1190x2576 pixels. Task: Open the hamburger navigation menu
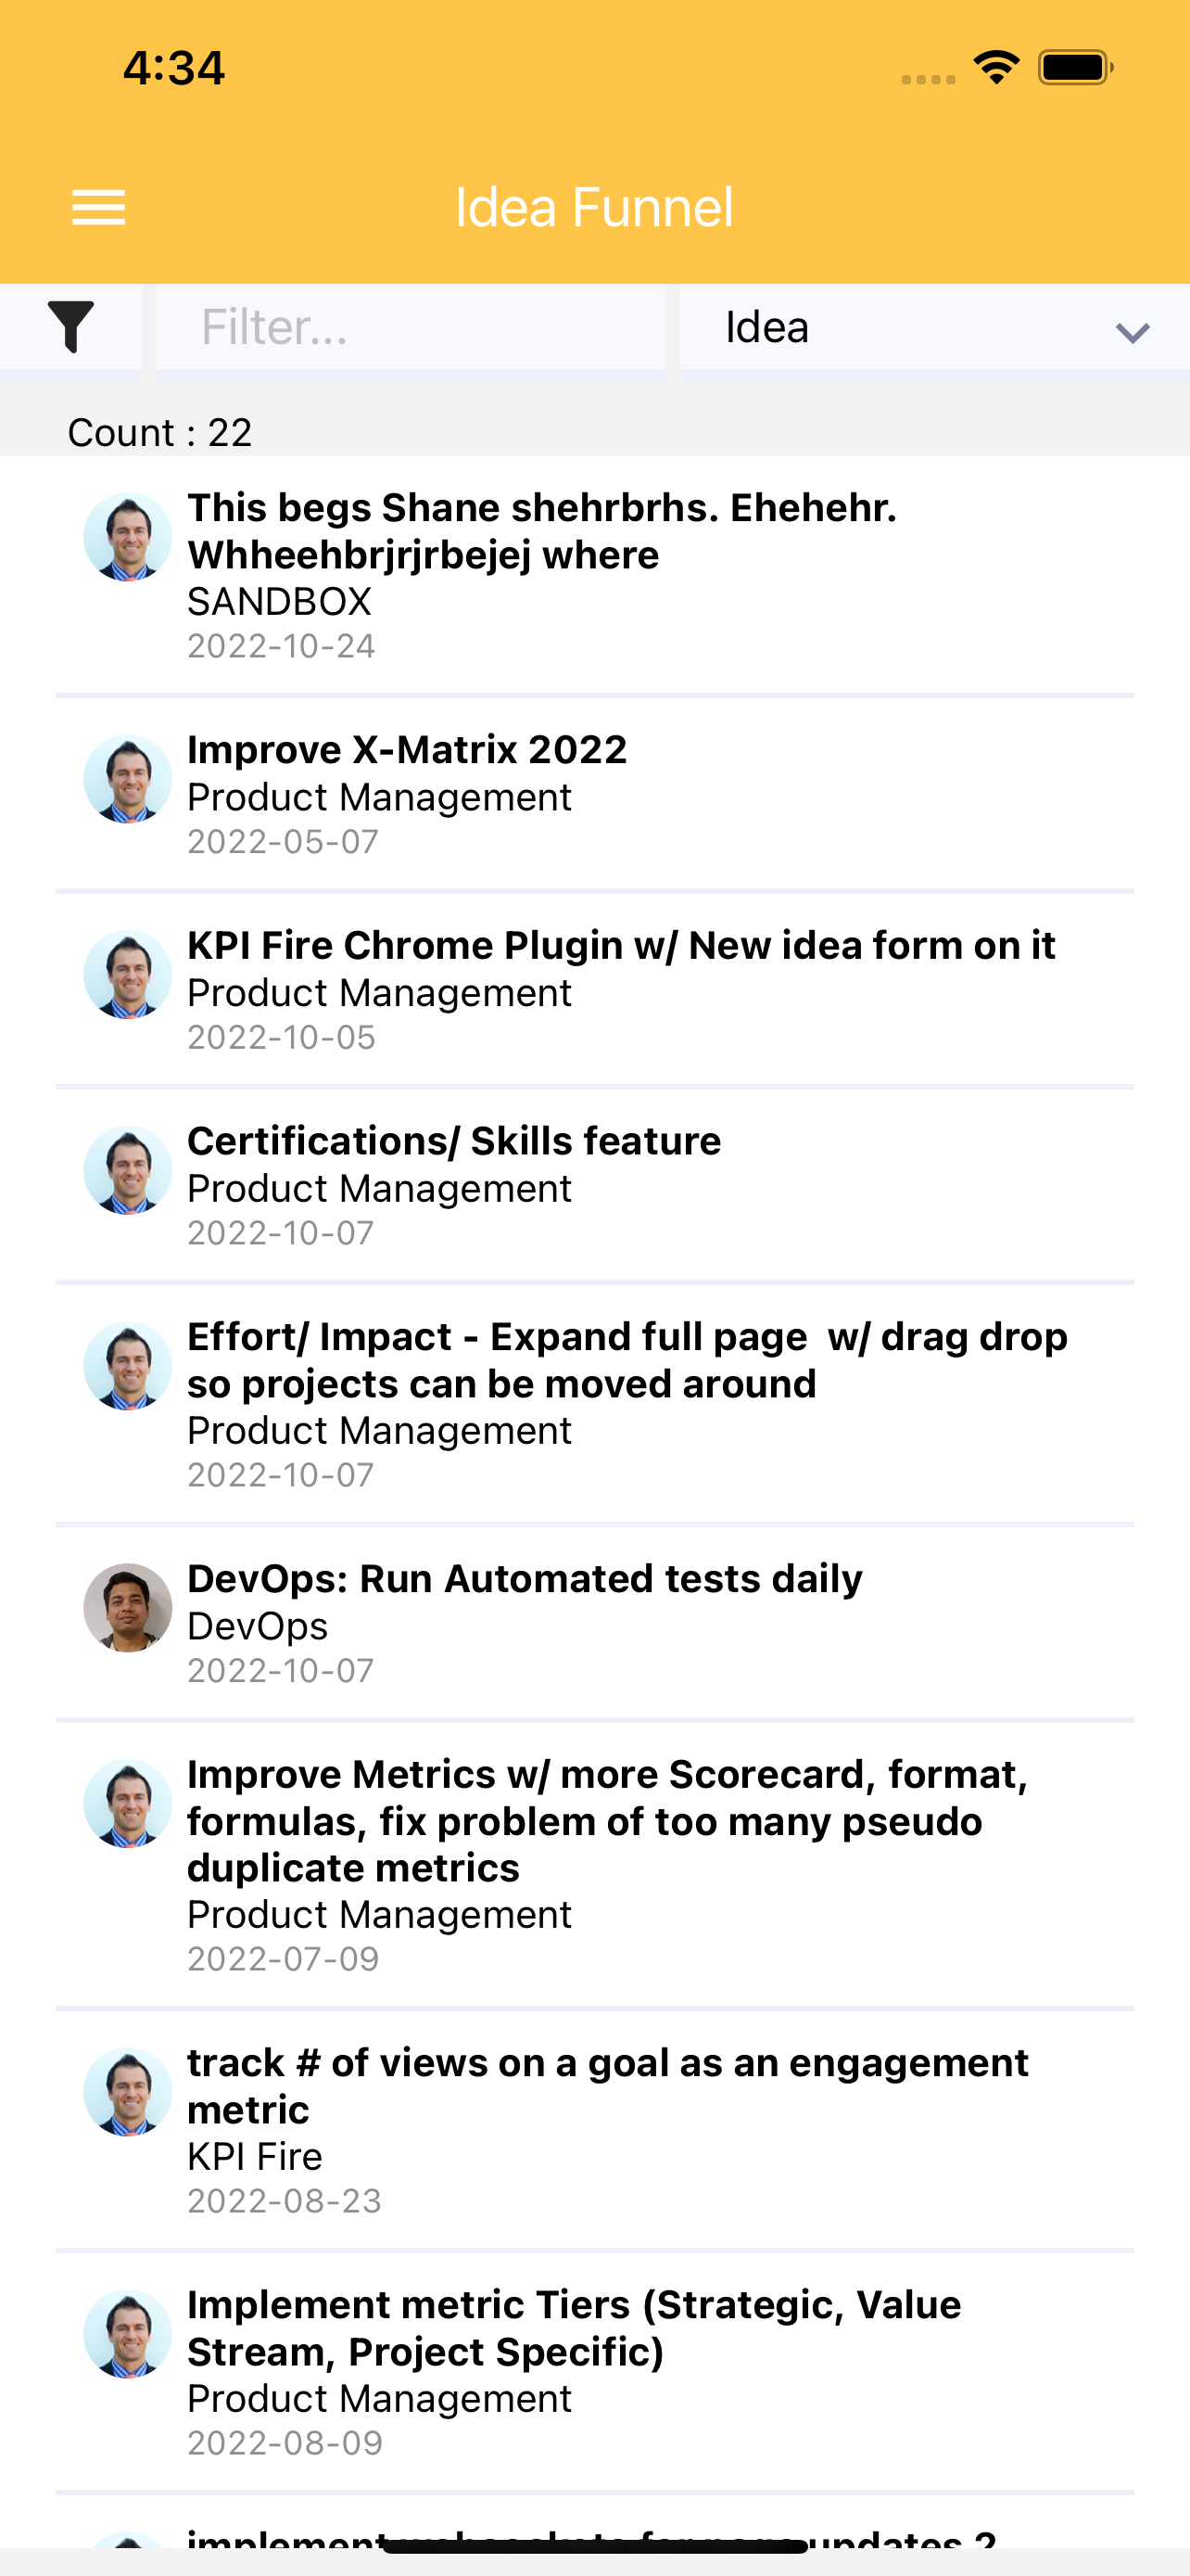tap(98, 207)
